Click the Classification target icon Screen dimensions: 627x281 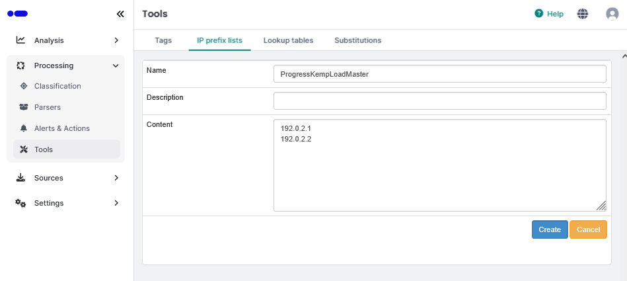24,86
